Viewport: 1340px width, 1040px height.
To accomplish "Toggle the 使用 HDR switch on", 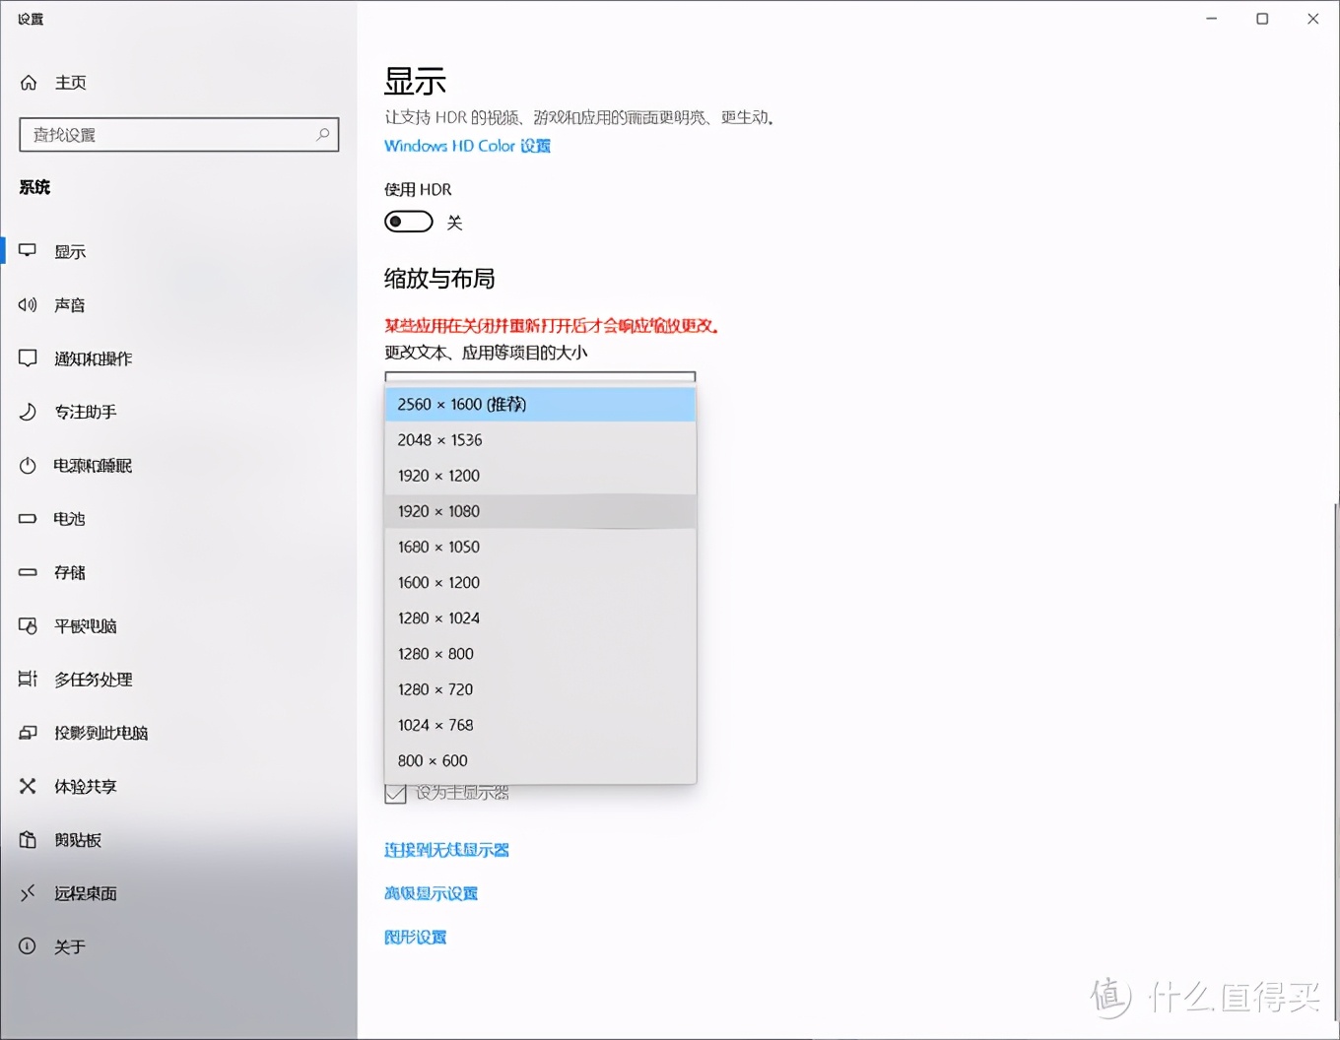I will (x=408, y=222).
